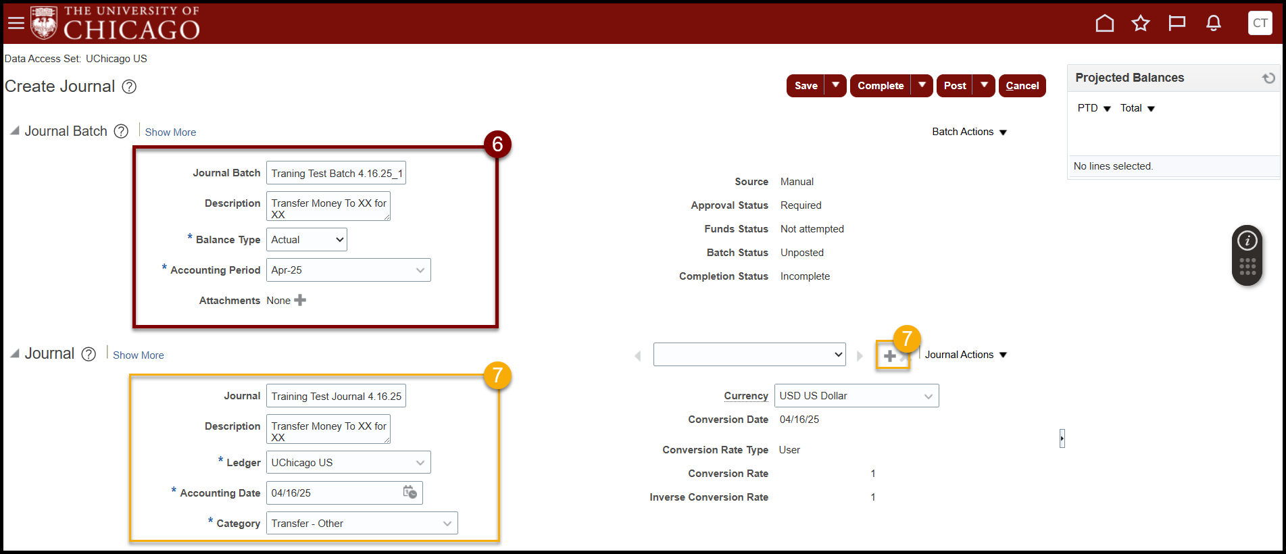The width and height of the screenshot is (1286, 554).
Task: Open Favorites star icon
Action: click(x=1141, y=24)
